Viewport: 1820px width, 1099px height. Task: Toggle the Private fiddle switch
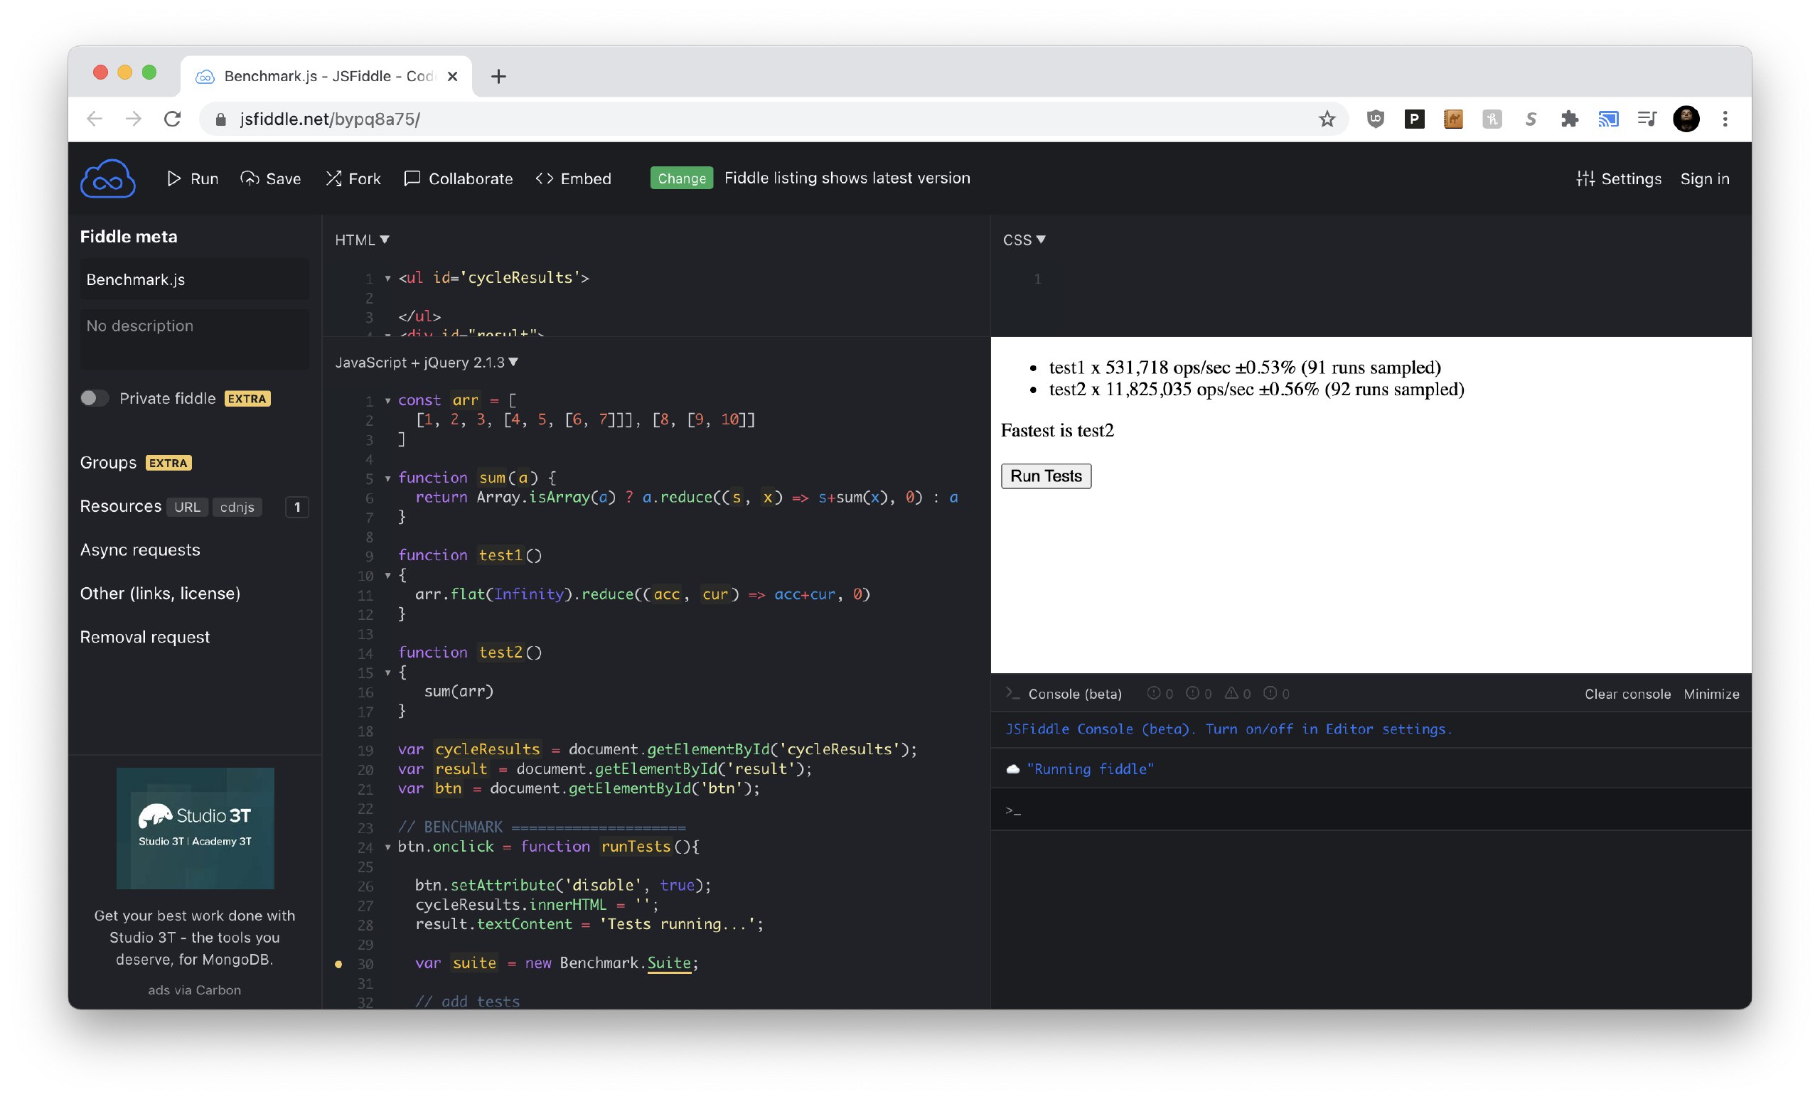[95, 398]
